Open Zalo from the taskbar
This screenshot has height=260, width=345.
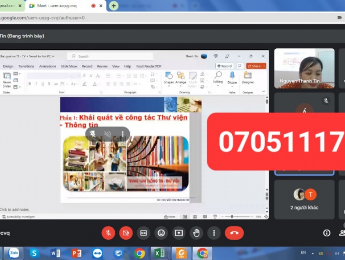(x=13, y=253)
